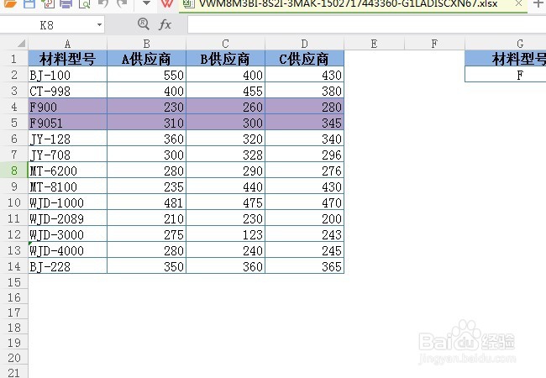546x378 pixels.
Task: Click into the formula bar input
Action: coord(367,25)
